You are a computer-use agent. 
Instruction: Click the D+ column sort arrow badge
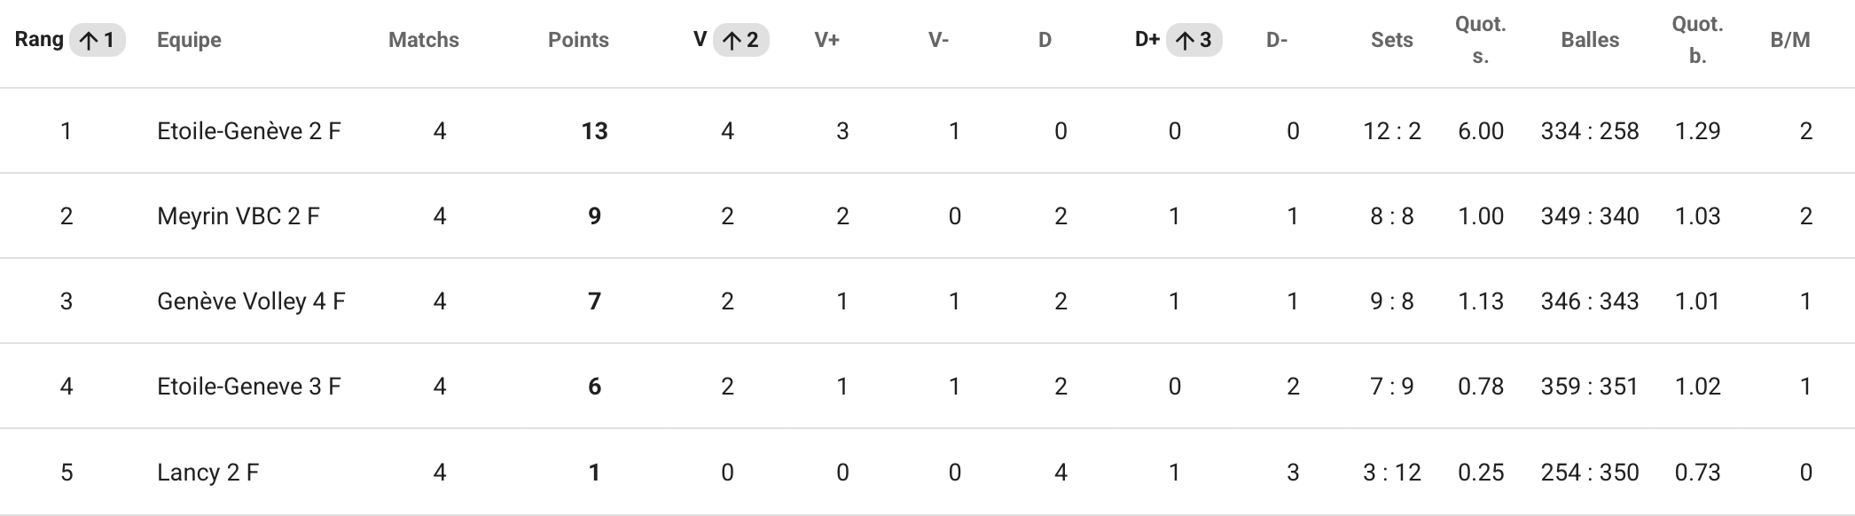pos(1194,40)
